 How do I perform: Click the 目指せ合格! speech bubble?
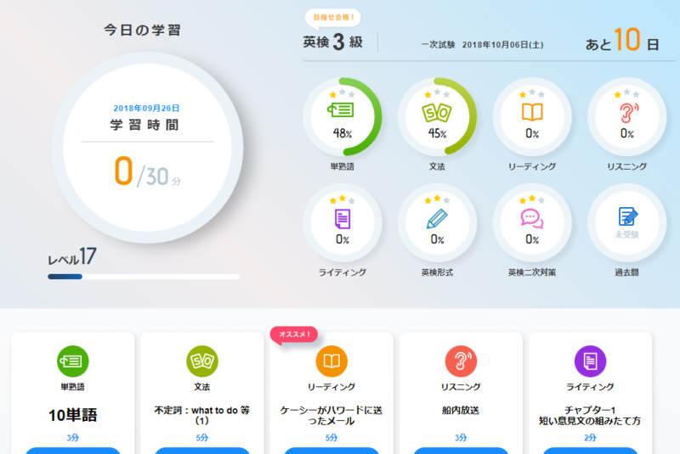333,18
